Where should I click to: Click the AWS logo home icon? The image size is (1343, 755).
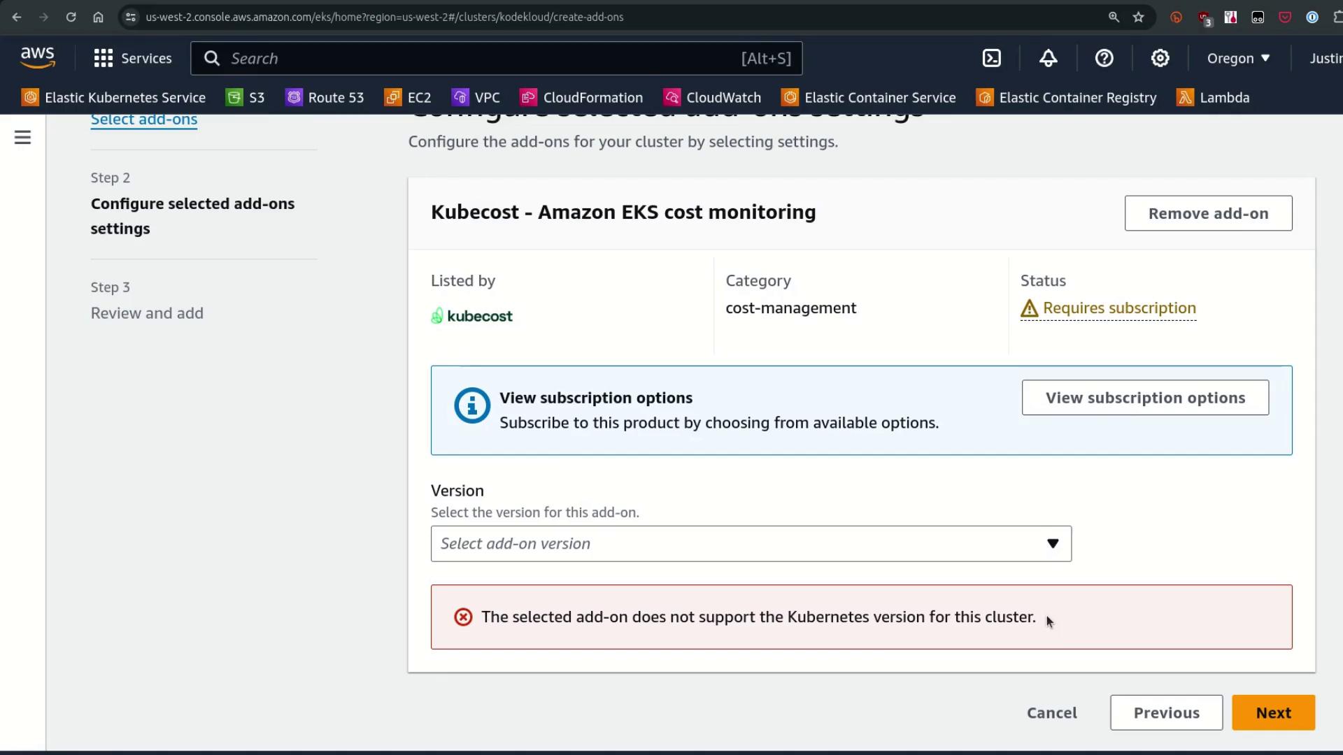coord(38,58)
